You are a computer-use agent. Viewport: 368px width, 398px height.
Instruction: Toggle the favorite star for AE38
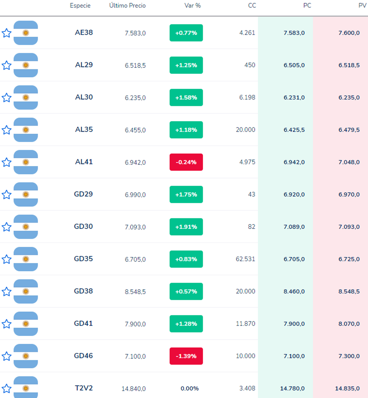[6, 33]
